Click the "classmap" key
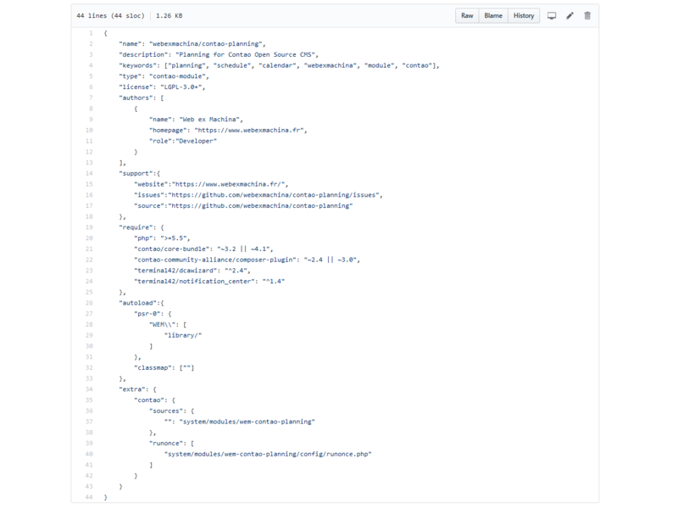This screenshot has height=509, width=678. pyautogui.click(x=153, y=368)
